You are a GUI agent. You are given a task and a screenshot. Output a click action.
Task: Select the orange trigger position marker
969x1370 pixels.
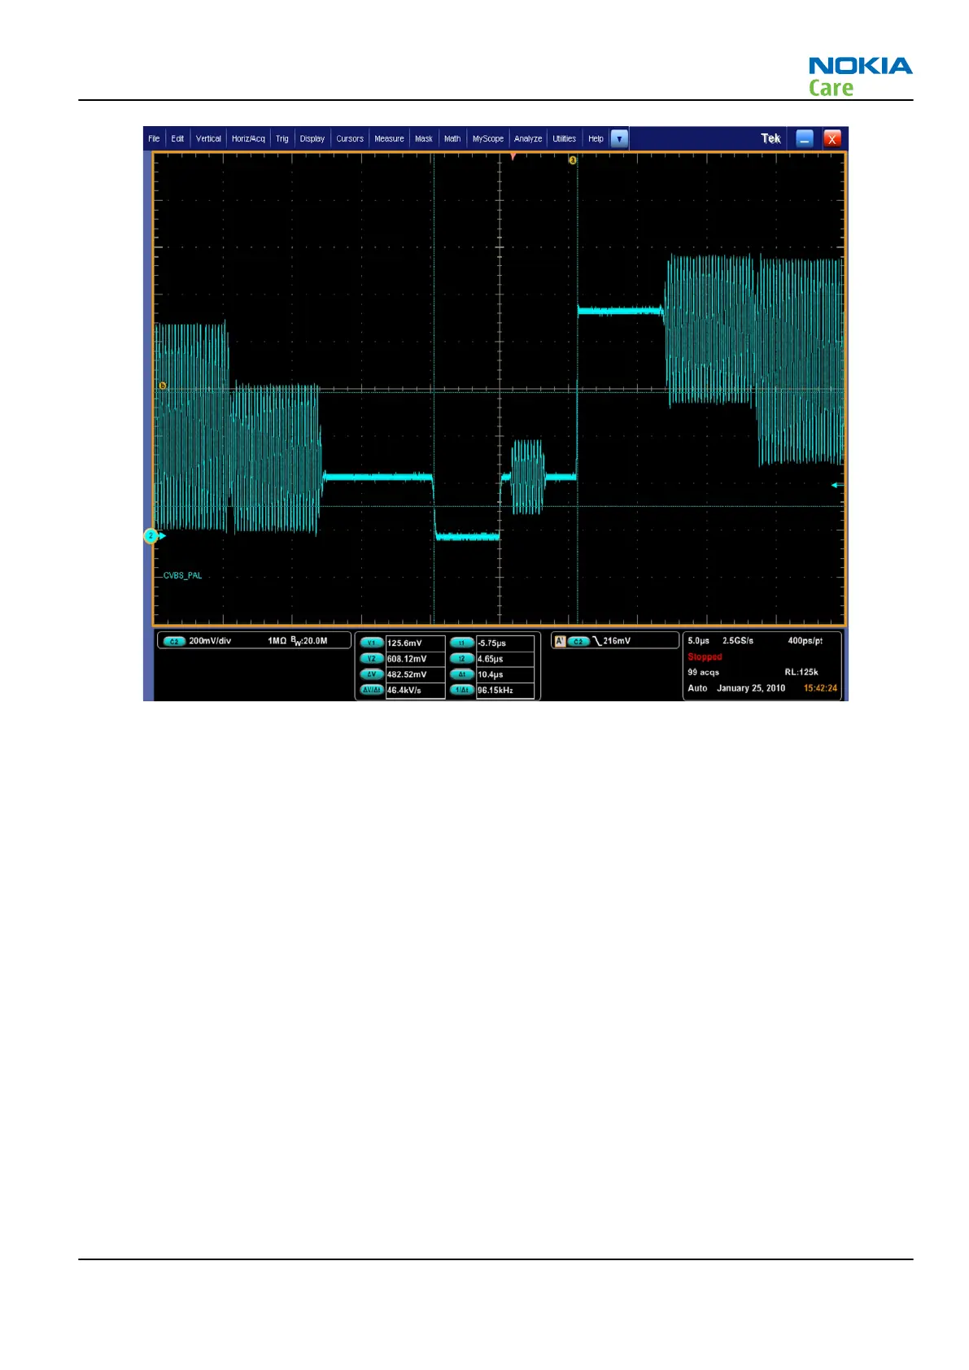[x=513, y=157]
